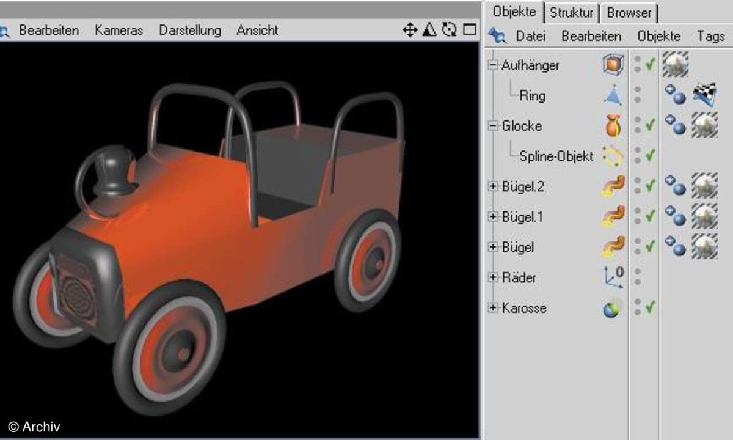
Task: Select the Objekte tab
Action: (514, 12)
